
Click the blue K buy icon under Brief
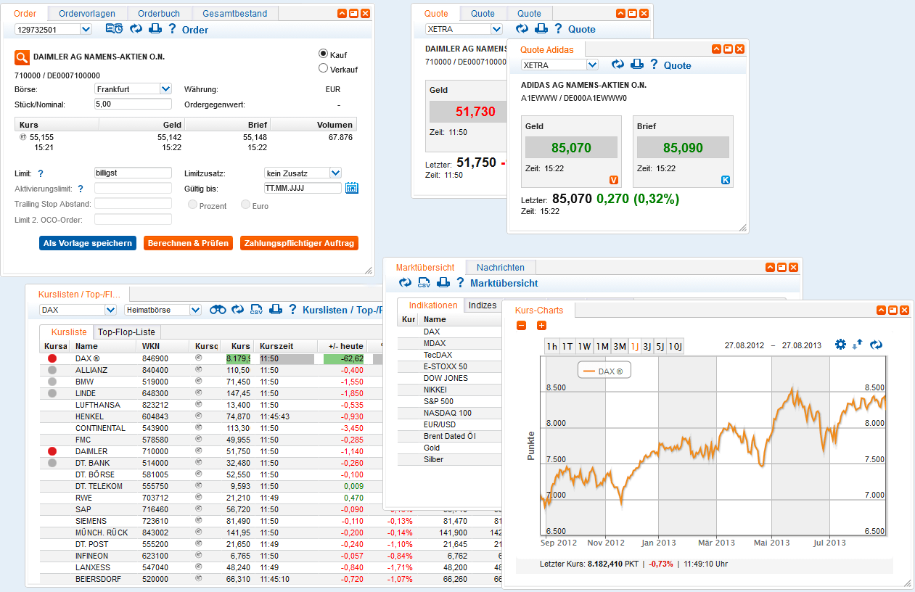coord(725,180)
